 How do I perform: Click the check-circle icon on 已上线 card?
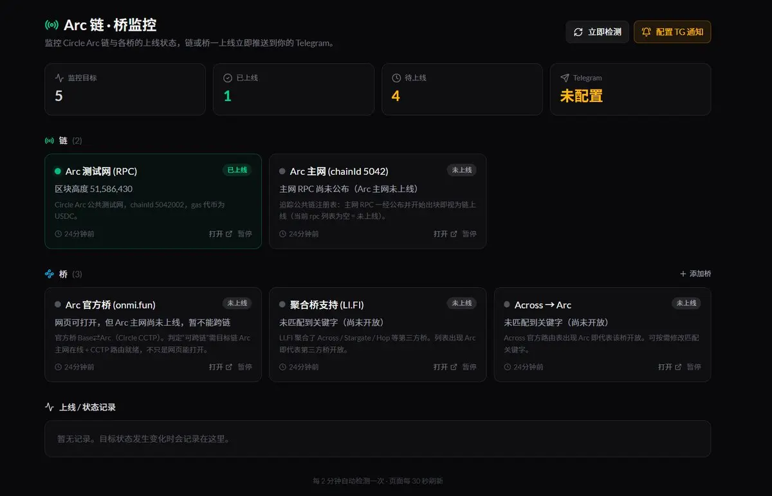click(x=228, y=78)
